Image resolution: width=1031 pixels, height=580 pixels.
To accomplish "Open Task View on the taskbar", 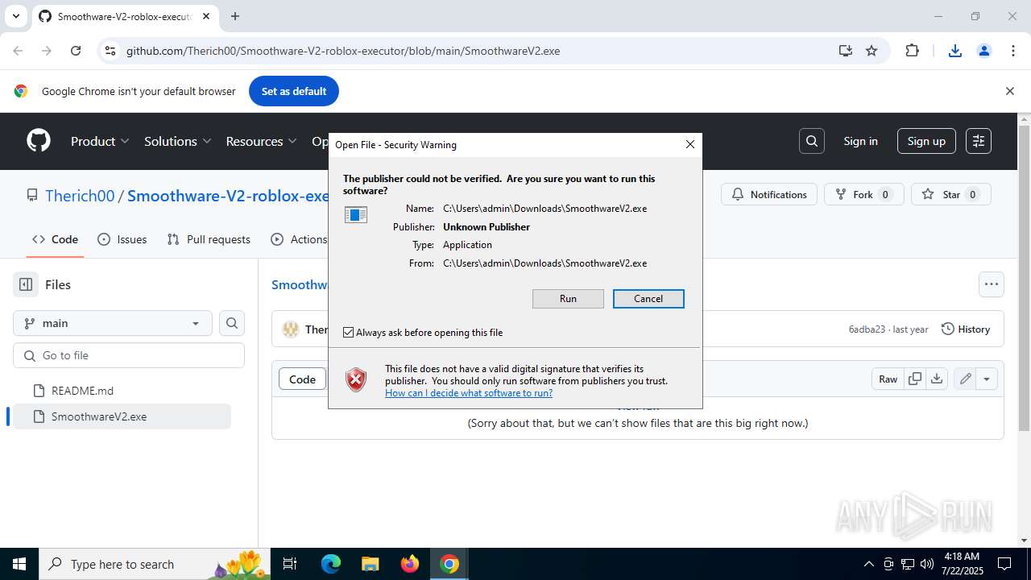I will (291, 564).
